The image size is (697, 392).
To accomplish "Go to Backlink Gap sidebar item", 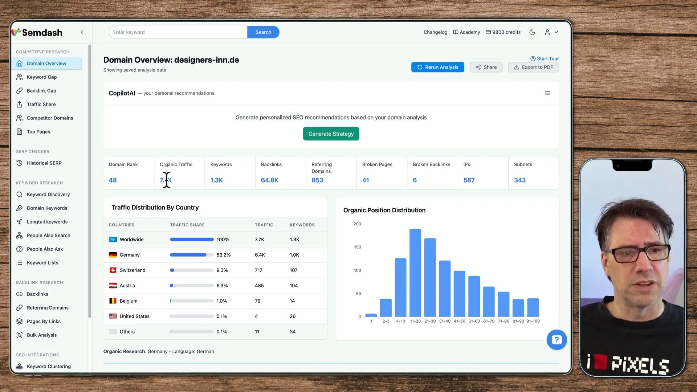I will tap(41, 91).
